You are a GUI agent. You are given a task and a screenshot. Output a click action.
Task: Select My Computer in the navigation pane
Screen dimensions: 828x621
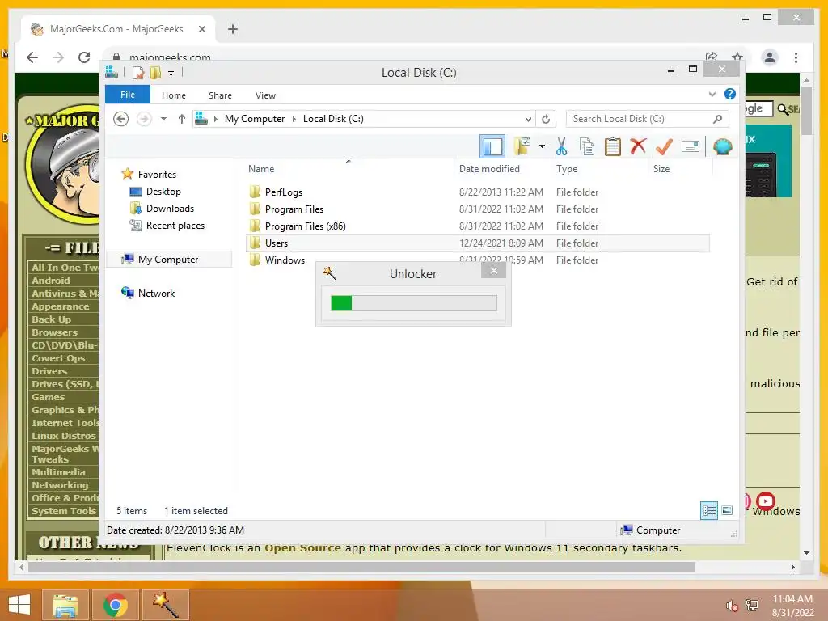(168, 260)
